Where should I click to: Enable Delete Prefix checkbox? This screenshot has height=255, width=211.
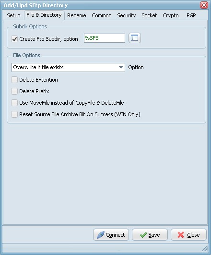14,91
